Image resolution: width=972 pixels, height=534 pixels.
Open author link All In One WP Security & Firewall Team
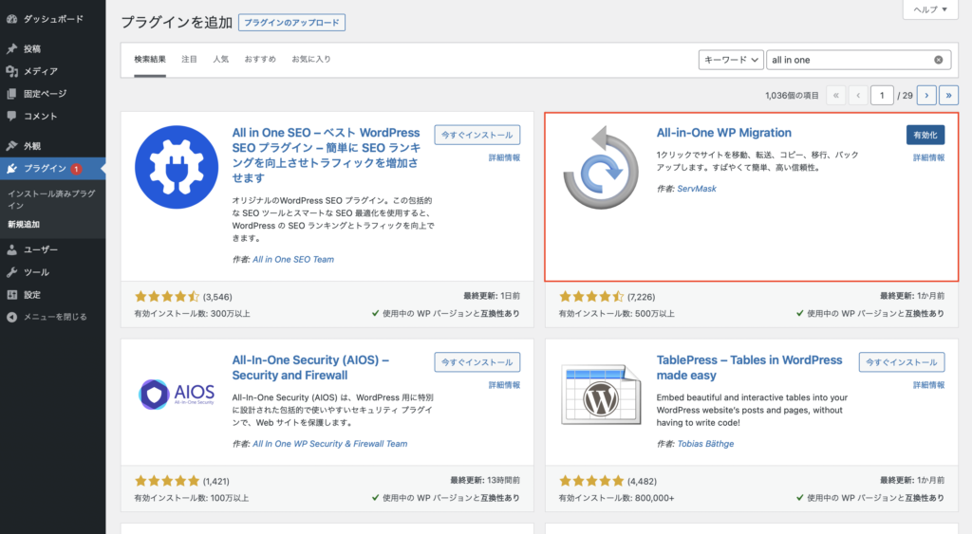329,444
